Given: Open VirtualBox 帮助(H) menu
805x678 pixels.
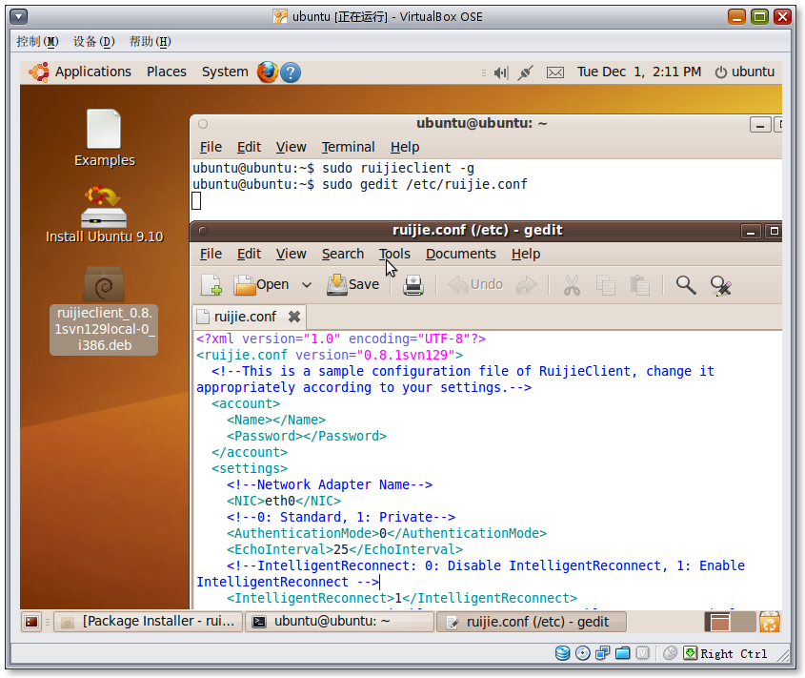Looking at the screenshot, I should 150,42.
